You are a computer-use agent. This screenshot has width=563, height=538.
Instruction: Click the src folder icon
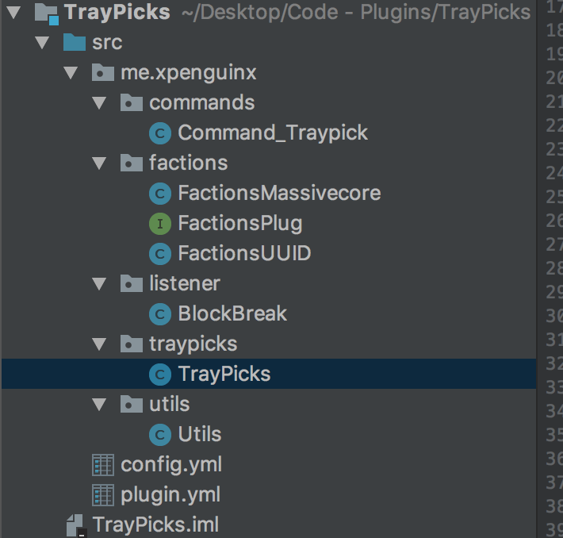click(74, 43)
